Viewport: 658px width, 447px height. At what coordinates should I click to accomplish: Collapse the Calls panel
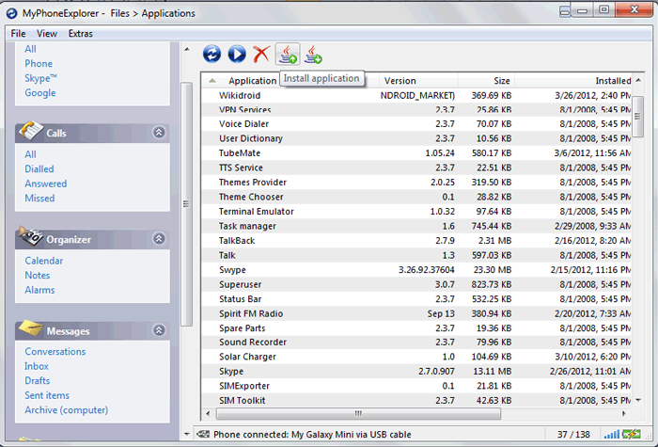(159, 133)
